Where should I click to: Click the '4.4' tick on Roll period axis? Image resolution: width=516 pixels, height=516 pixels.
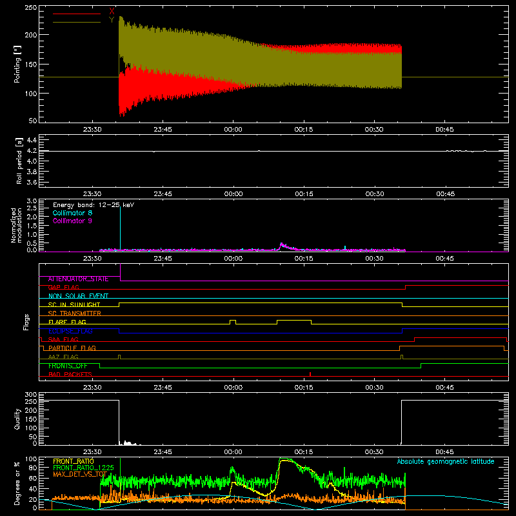pyautogui.click(x=32, y=140)
